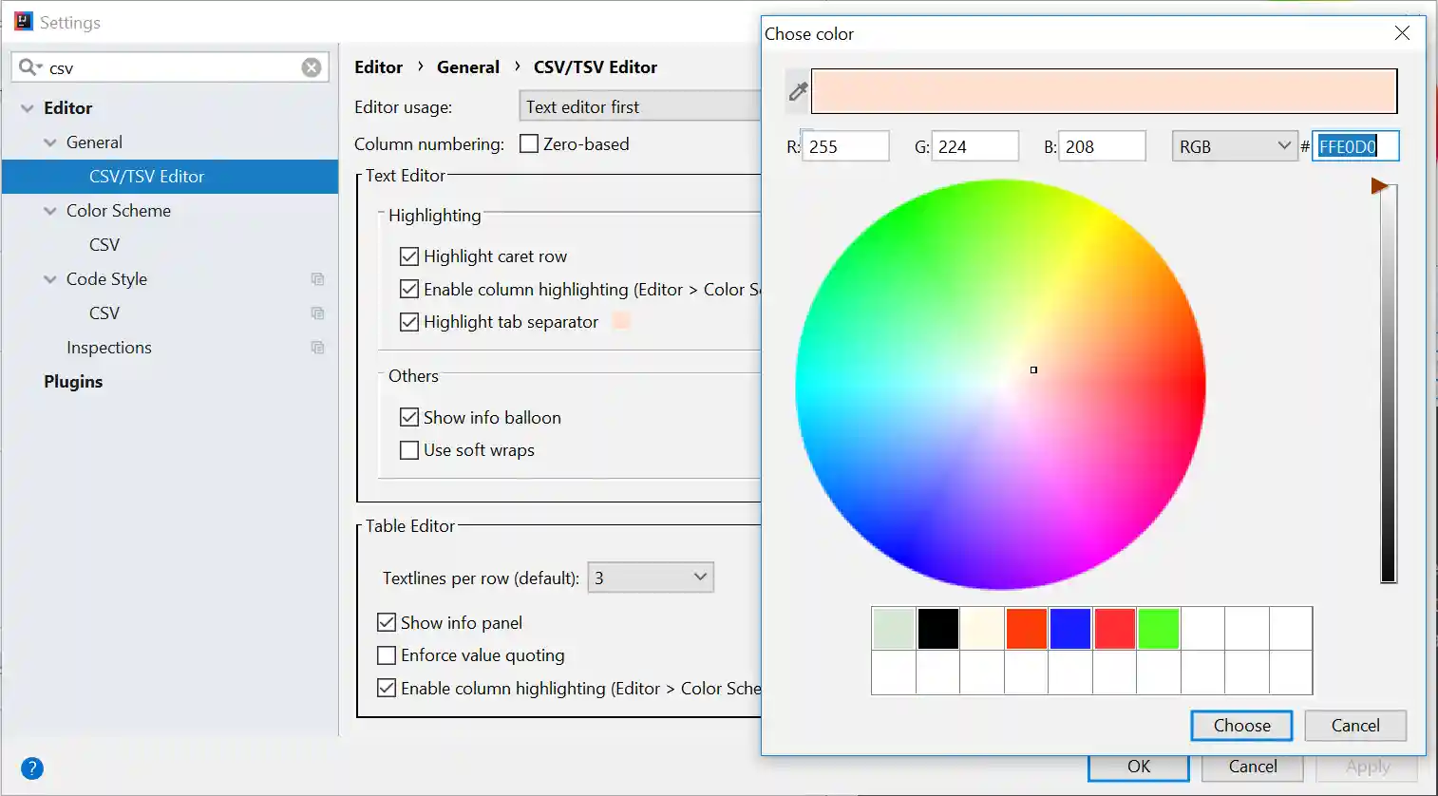This screenshot has width=1438, height=796.
Task: Click the OK button
Action: [x=1138, y=766]
